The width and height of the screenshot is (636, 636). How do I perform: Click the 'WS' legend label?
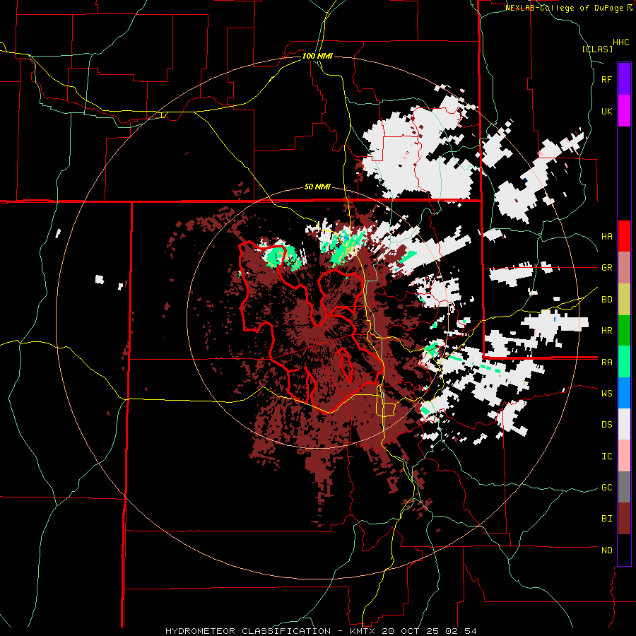606,394
